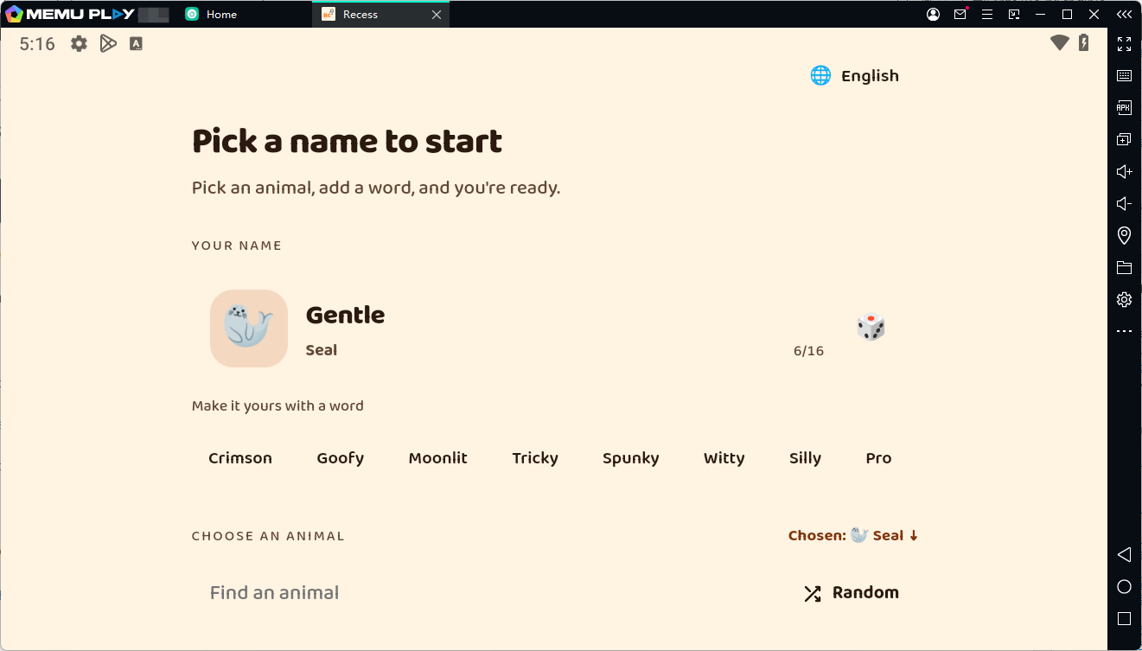Open the multi-instance manager icon

tap(1124, 140)
